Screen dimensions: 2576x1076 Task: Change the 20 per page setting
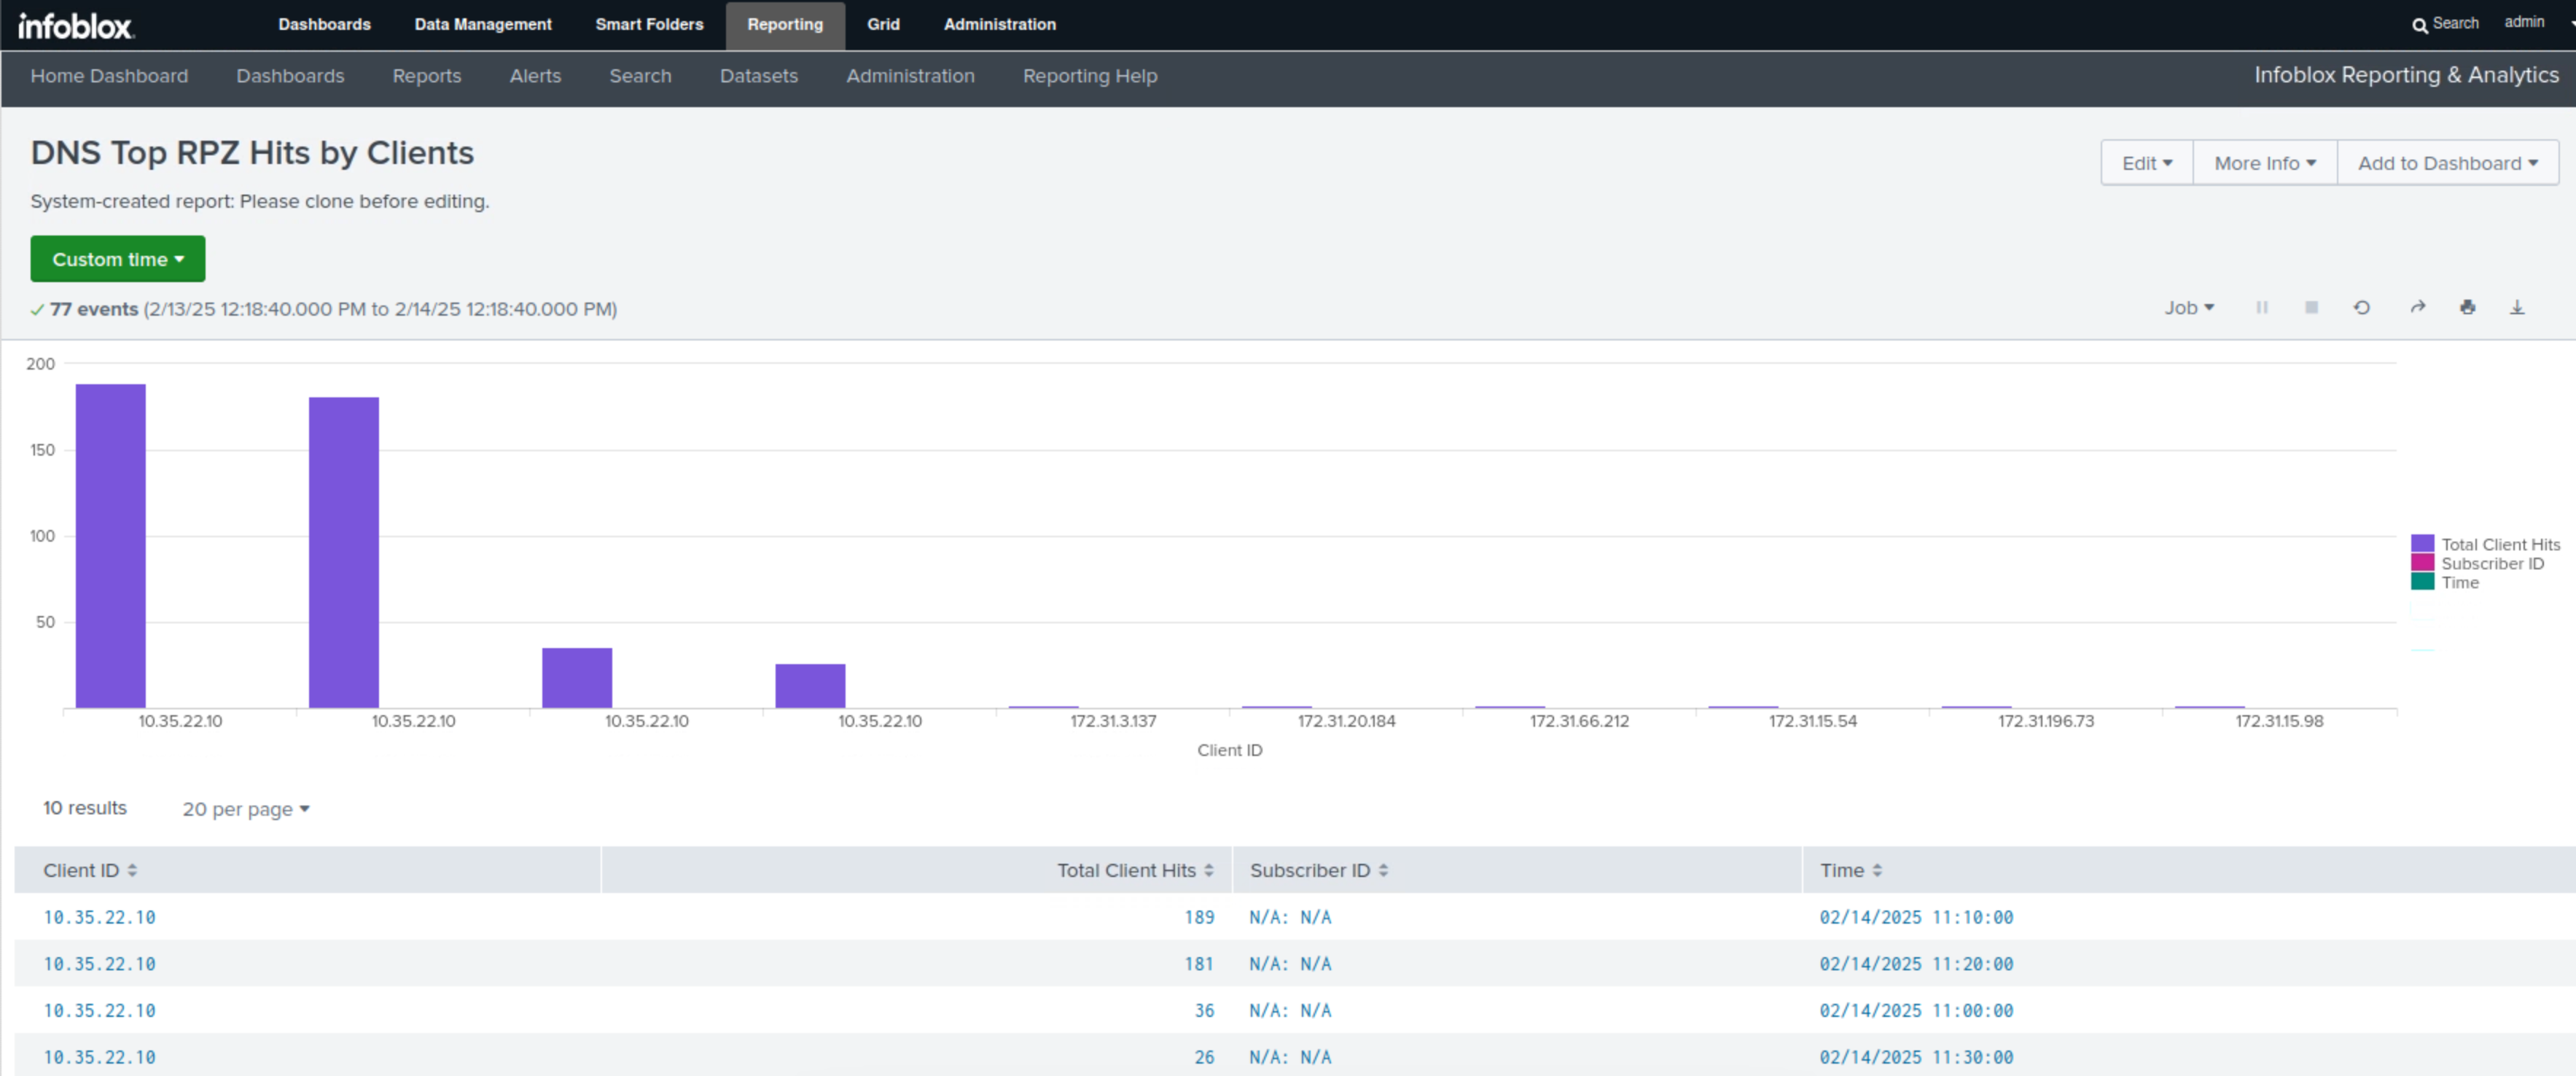click(245, 809)
